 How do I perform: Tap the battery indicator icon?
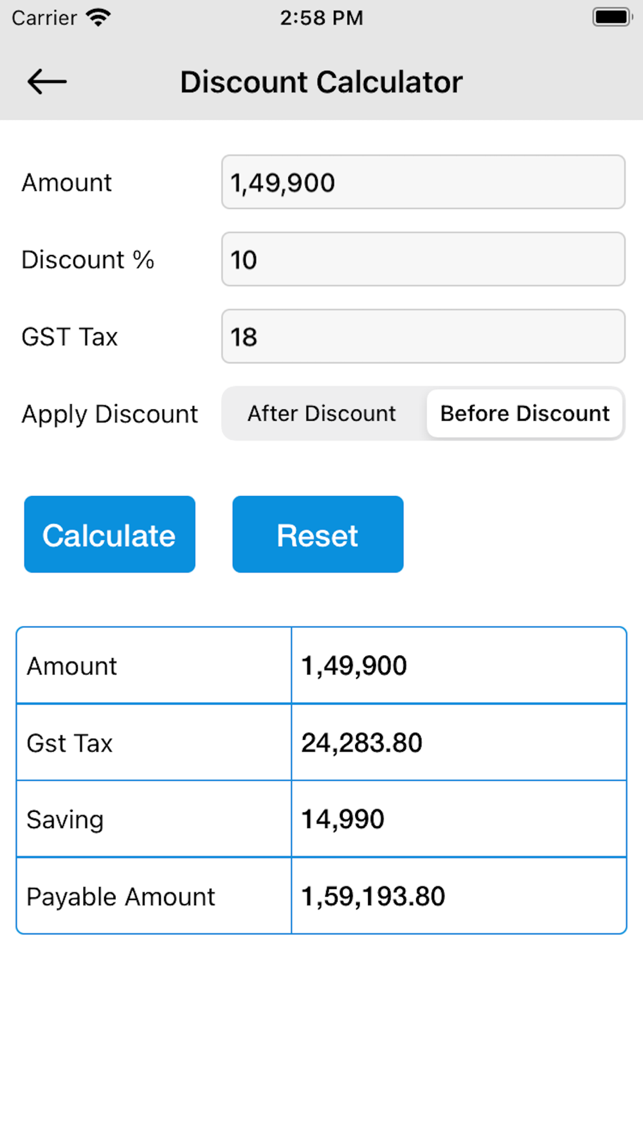[612, 17]
